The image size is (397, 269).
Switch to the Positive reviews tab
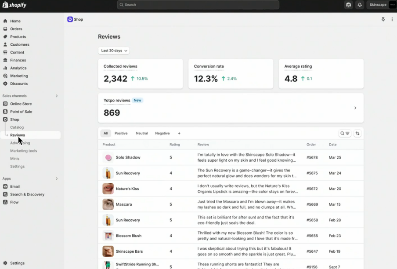pos(121,133)
